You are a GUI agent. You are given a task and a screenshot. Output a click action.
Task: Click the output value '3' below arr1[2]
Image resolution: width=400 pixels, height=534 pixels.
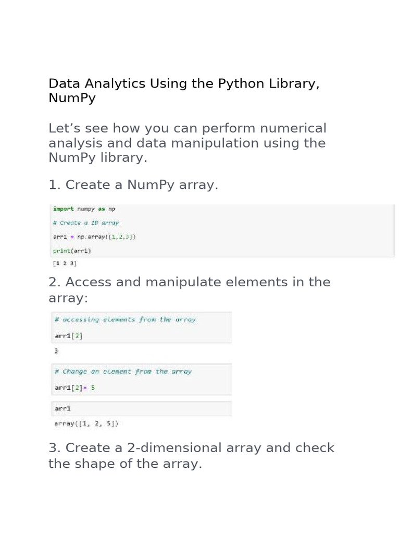point(56,351)
